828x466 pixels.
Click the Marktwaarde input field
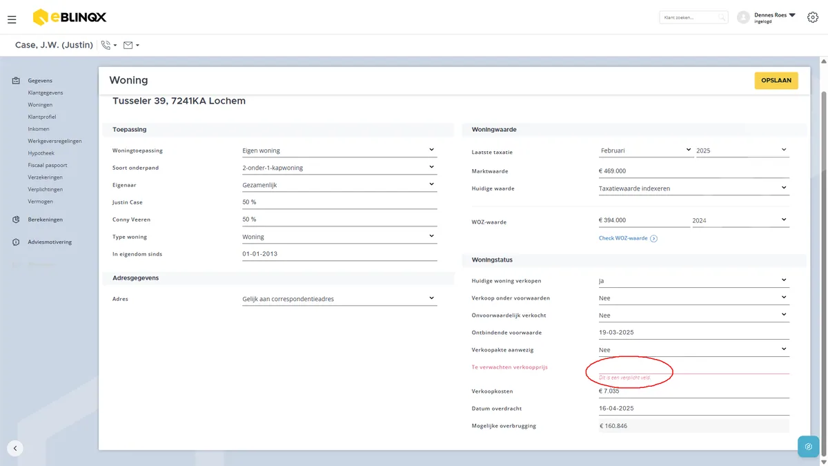point(693,171)
